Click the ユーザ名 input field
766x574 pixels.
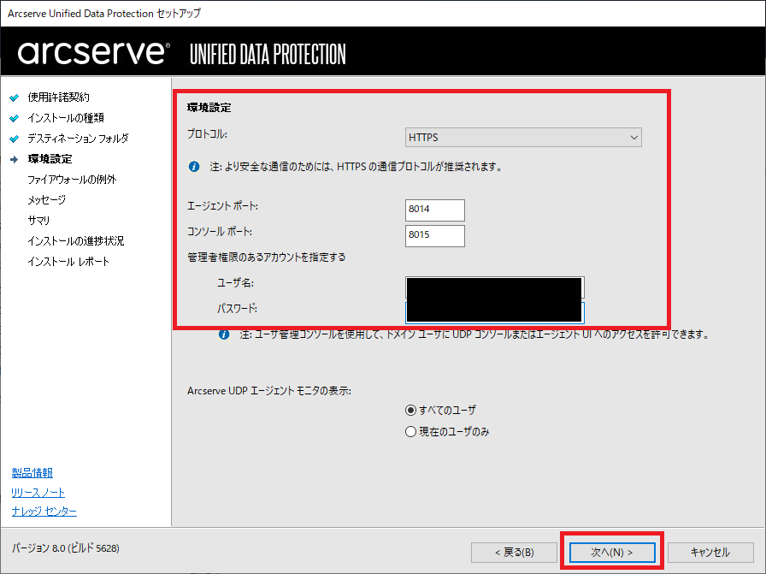tap(494, 287)
